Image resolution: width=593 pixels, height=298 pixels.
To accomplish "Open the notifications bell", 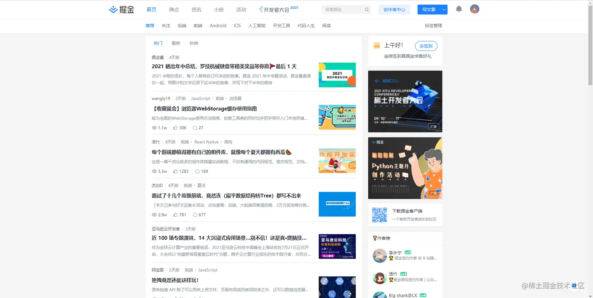I will 459,9.
